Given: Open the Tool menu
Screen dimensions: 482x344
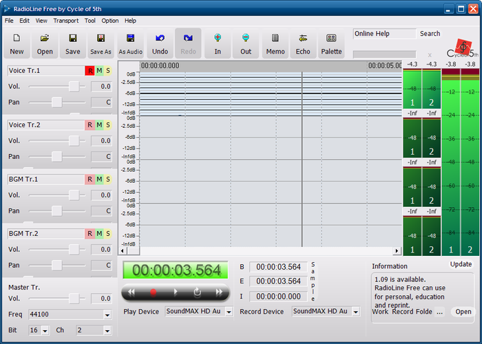Looking at the screenshot, I should pyautogui.click(x=90, y=21).
